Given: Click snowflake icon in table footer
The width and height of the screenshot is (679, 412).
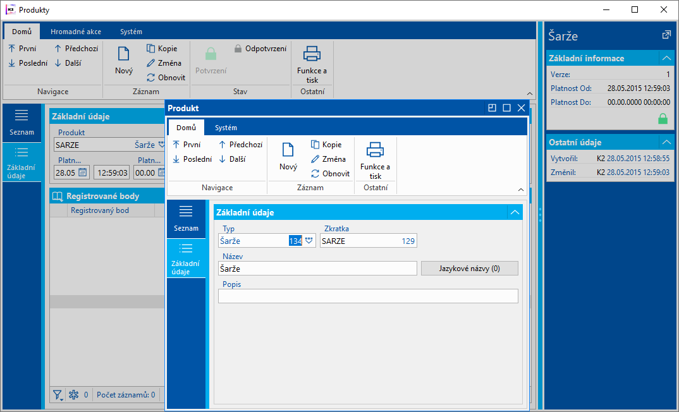Looking at the screenshot, I should (x=74, y=395).
